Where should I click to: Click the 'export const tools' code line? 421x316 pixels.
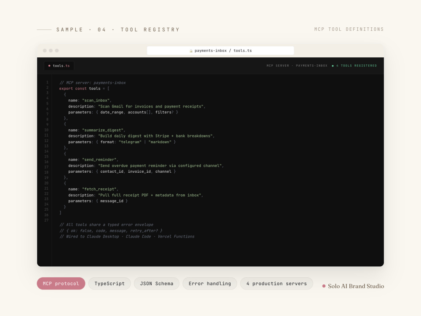(84, 88)
